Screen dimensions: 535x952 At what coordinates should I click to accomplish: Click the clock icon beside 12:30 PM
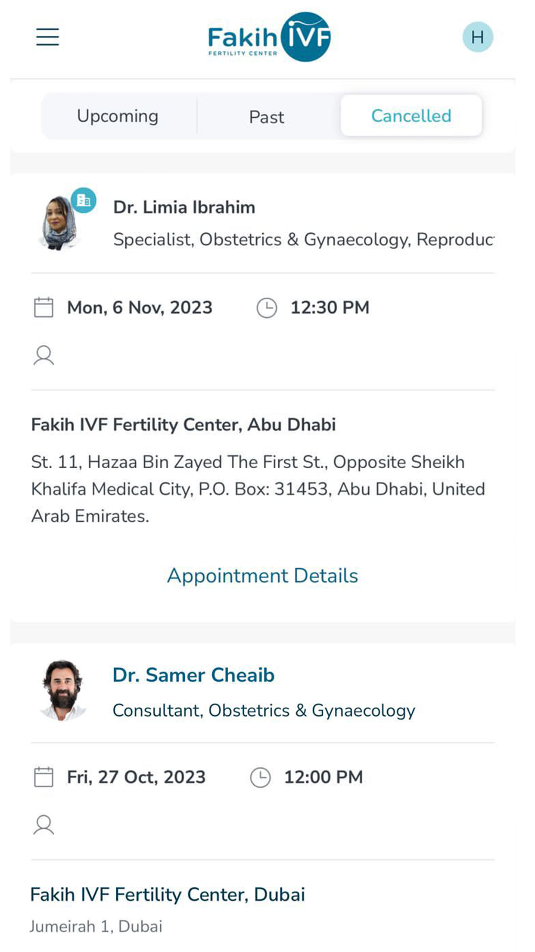267,308
